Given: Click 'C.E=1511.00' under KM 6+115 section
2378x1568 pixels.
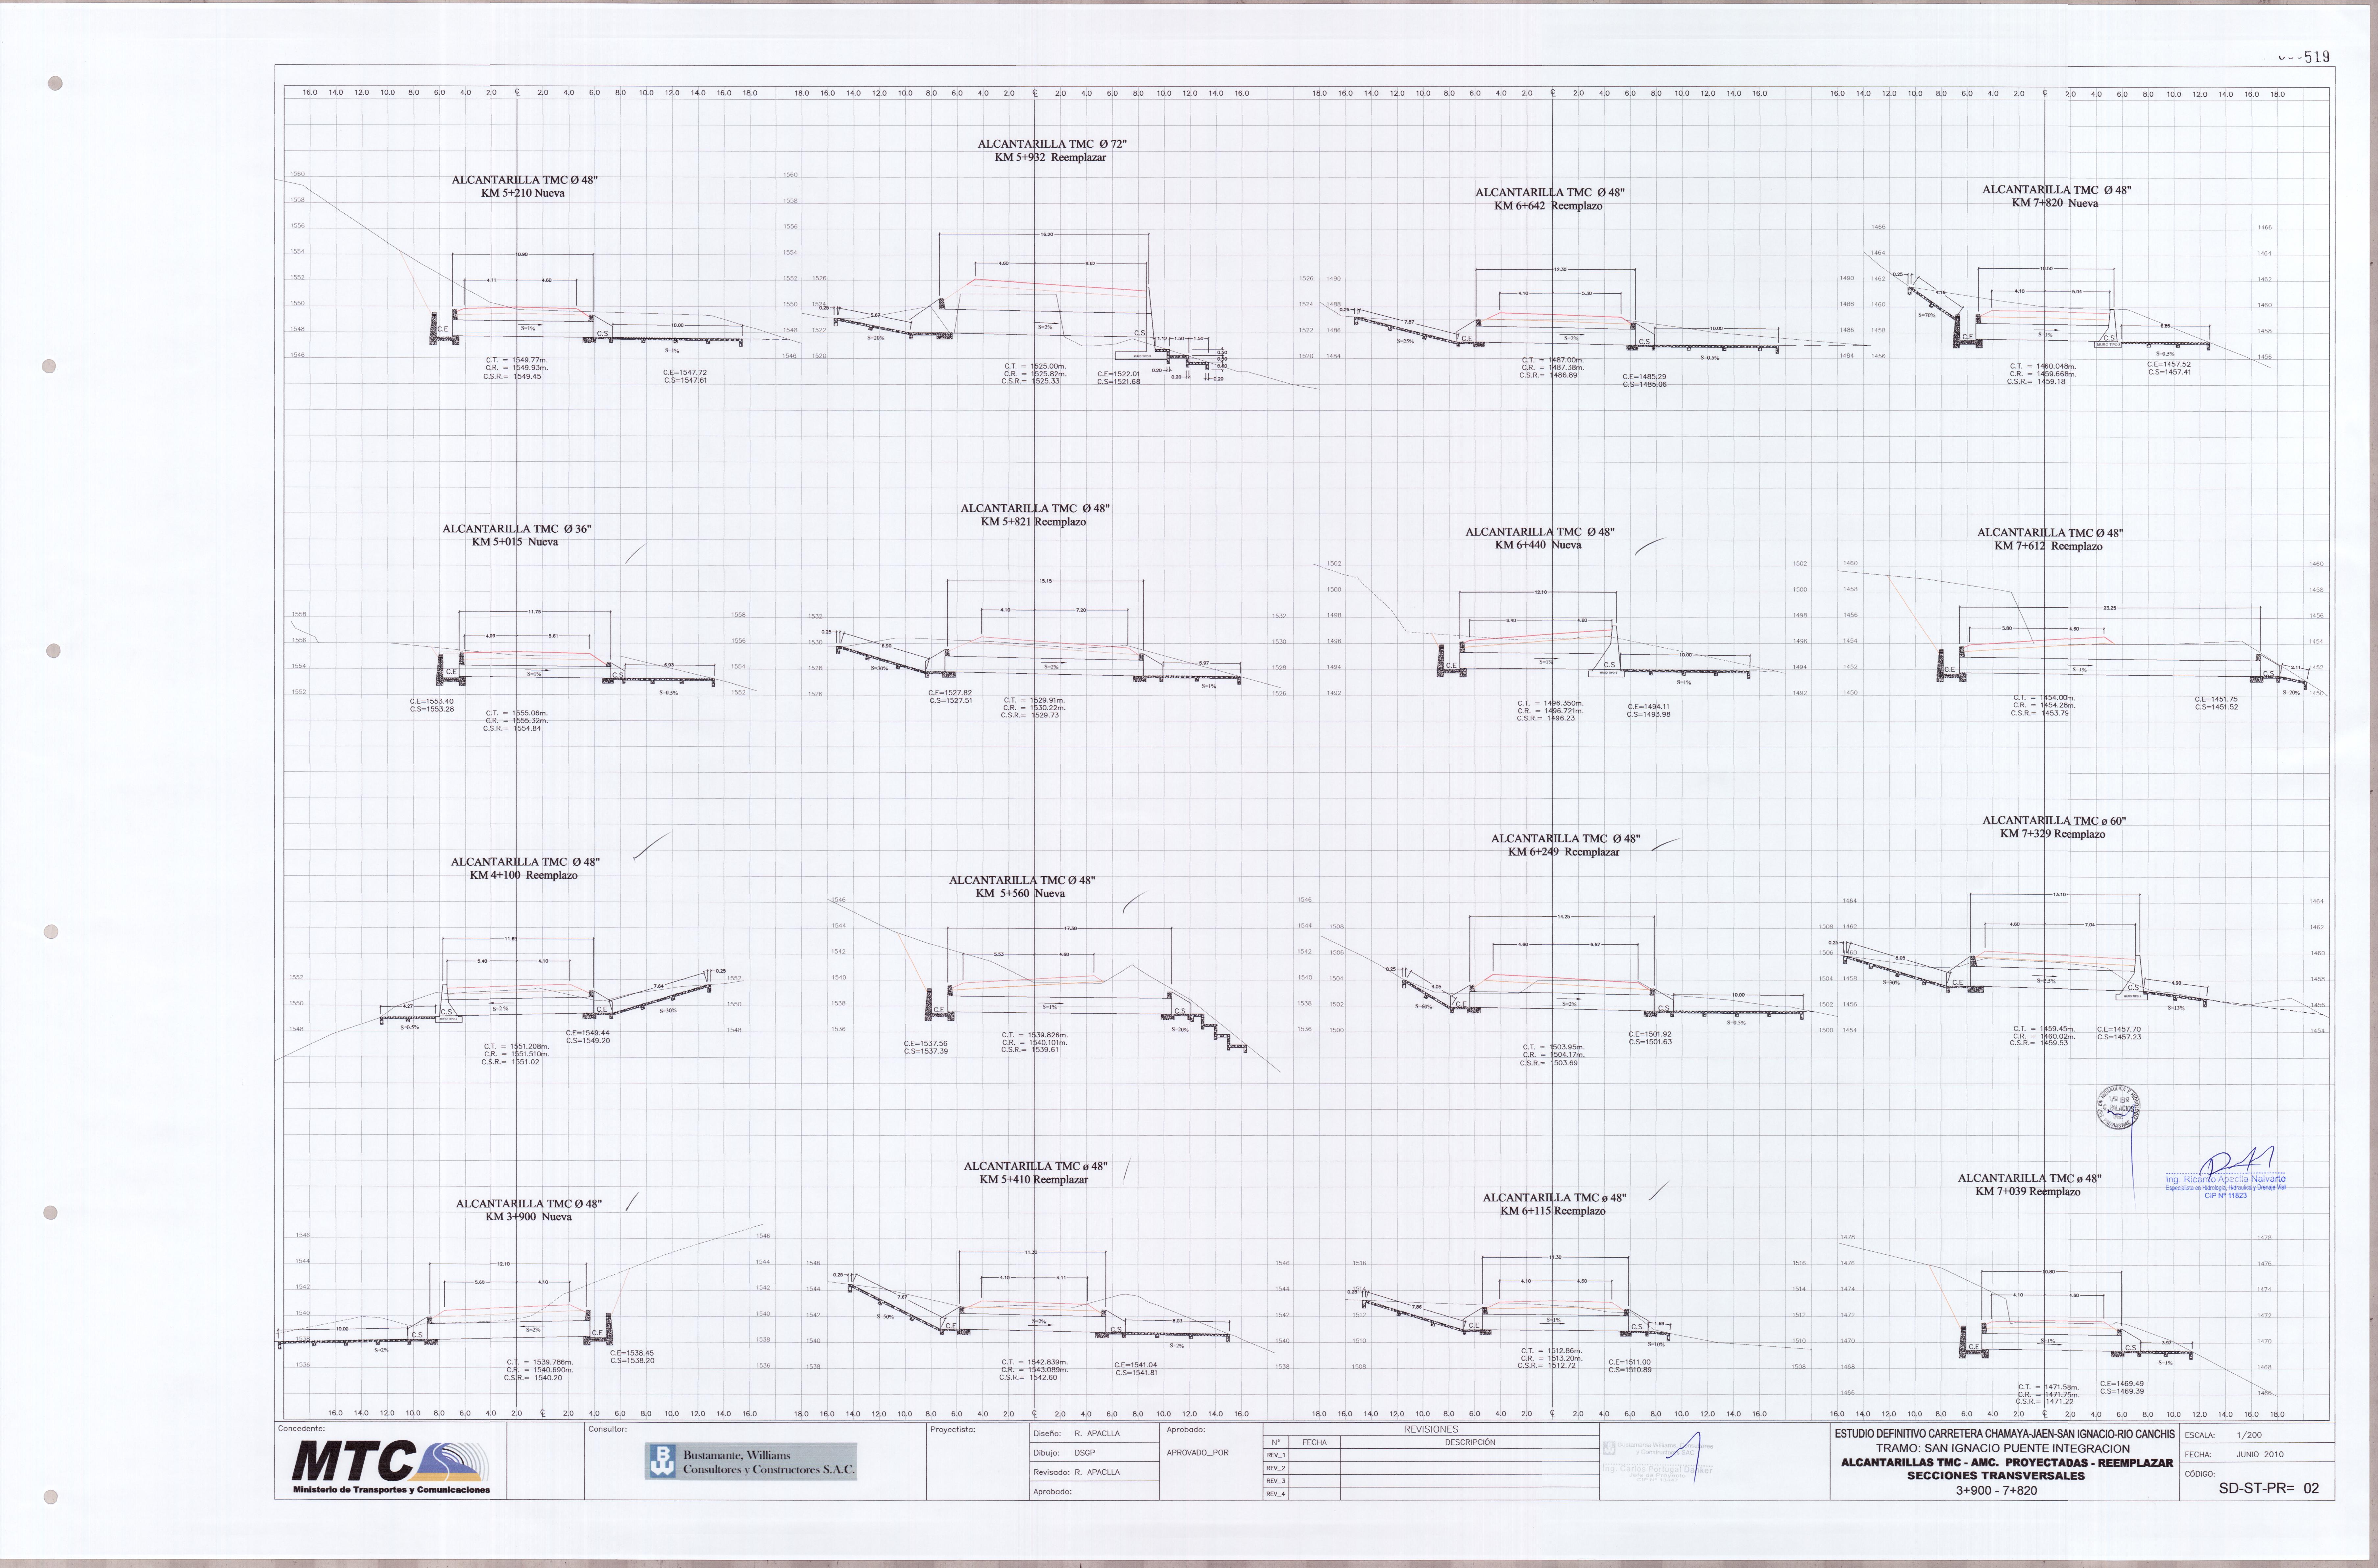Looking at the screenshot, I should (1630, 1362).
